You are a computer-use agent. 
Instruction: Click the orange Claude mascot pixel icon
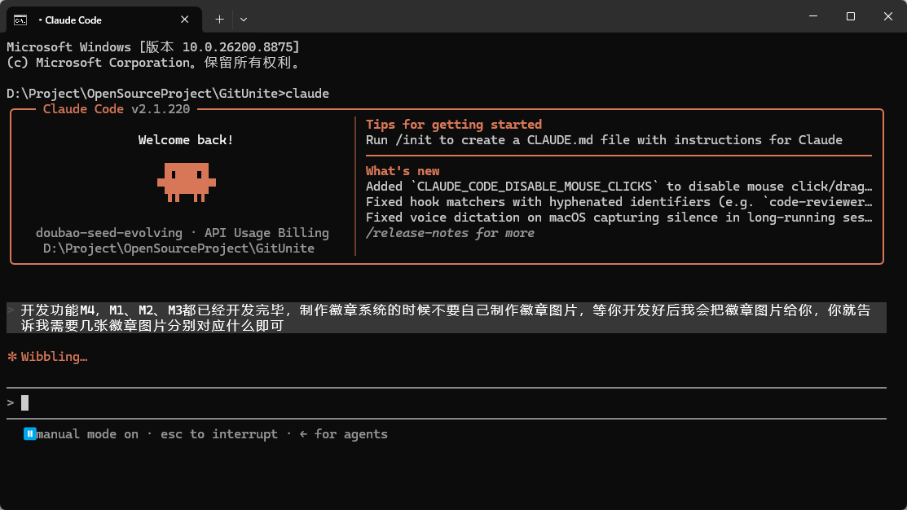tap(187, 182)
